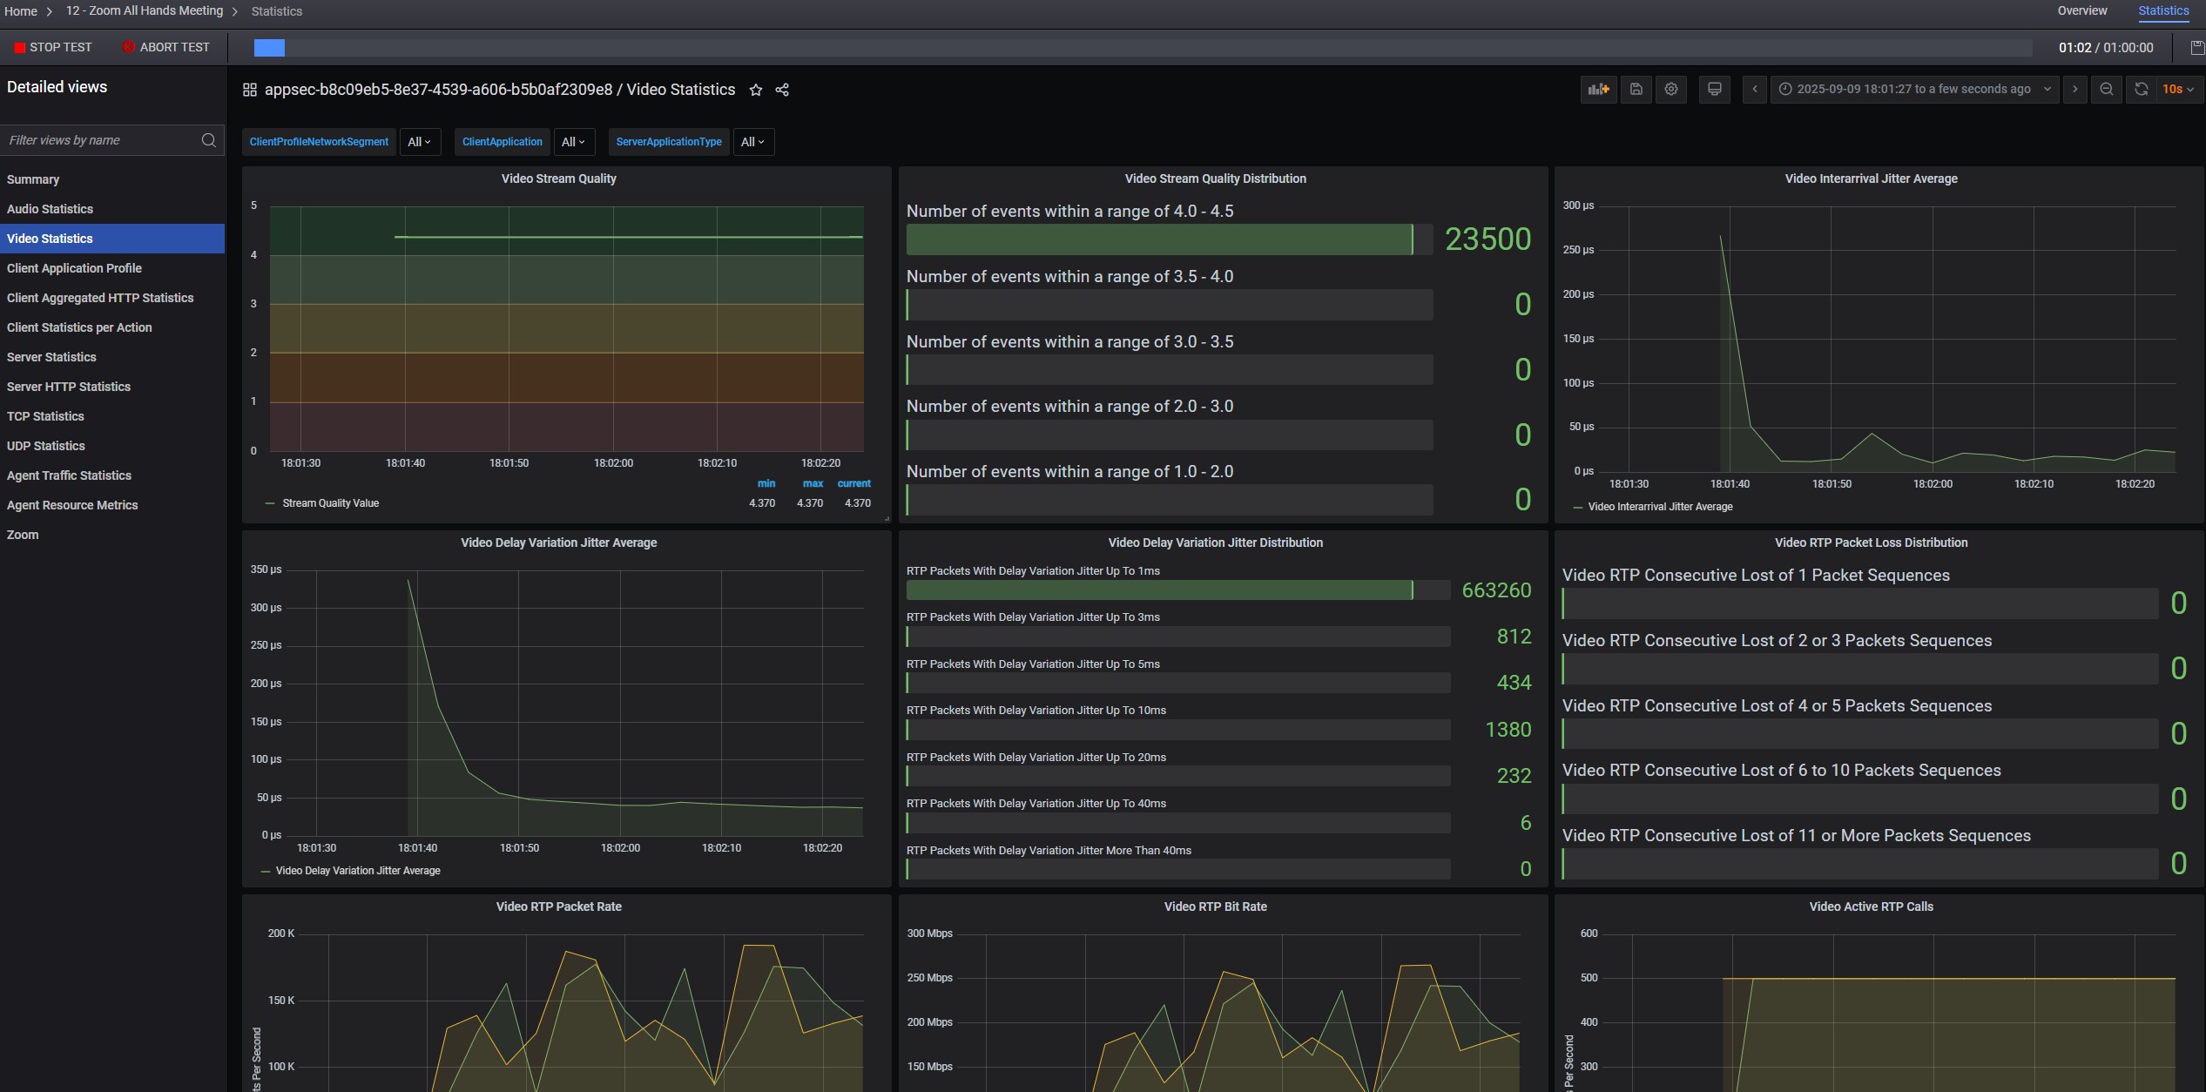
Task: Cycle view mode with monitor icon
Action: point(1714,89)
